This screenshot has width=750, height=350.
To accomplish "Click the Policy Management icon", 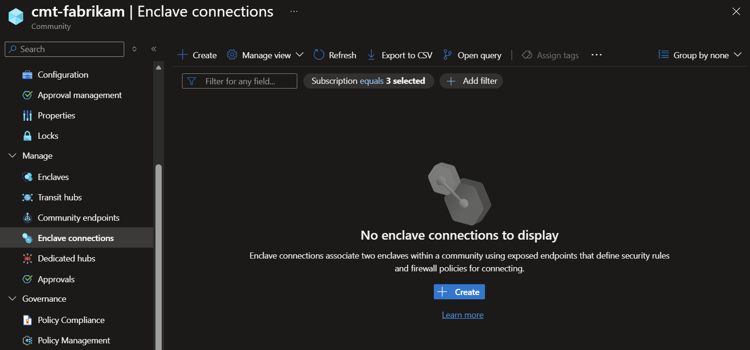I will [x=27, y=341].
